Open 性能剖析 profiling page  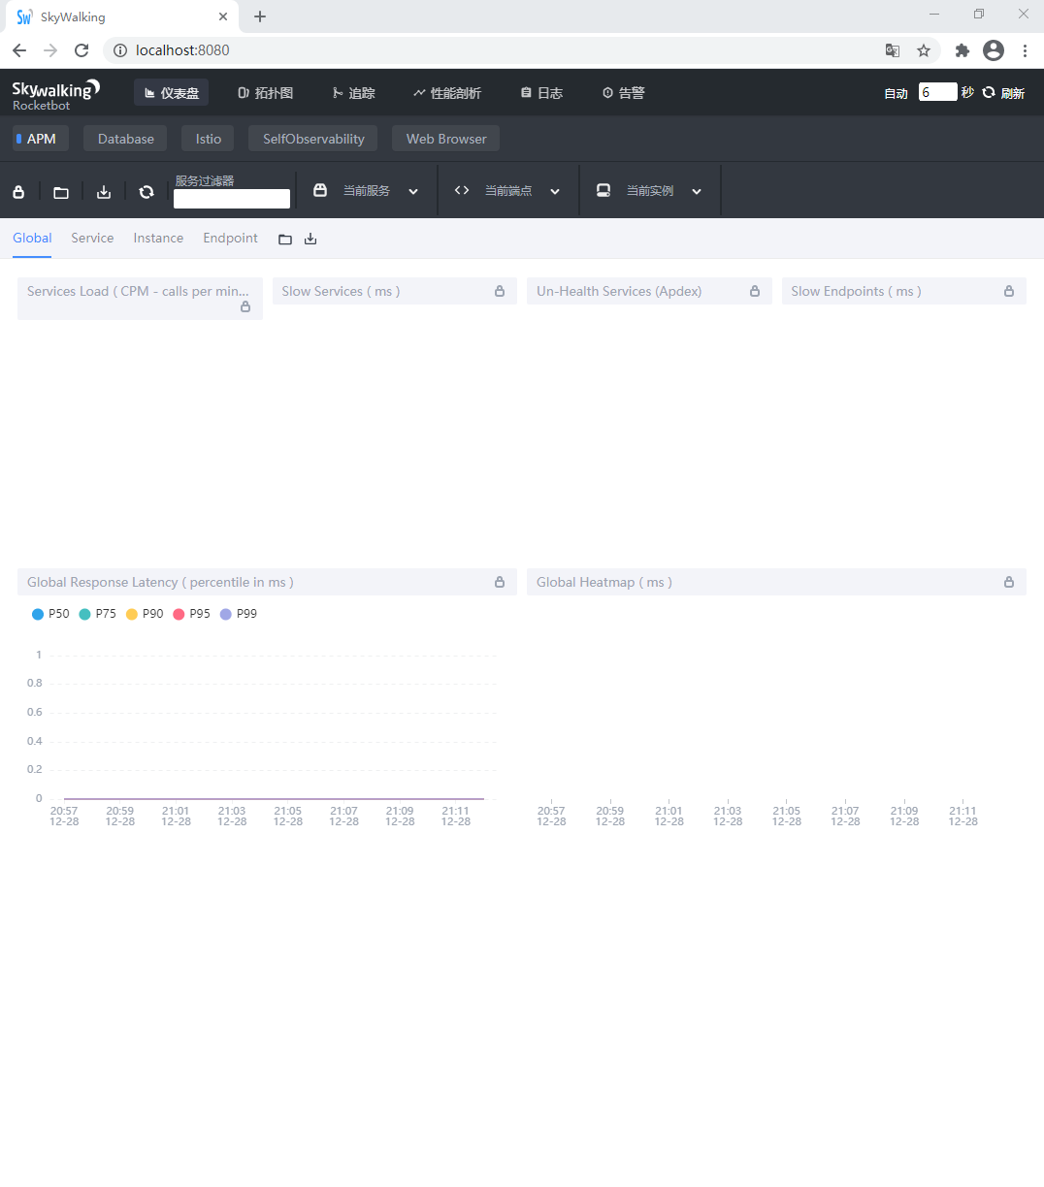446,93
